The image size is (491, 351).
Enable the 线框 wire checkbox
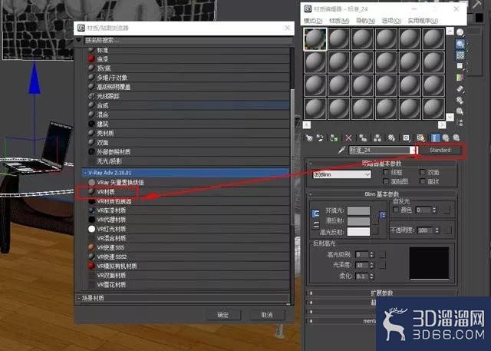(386, 172)
